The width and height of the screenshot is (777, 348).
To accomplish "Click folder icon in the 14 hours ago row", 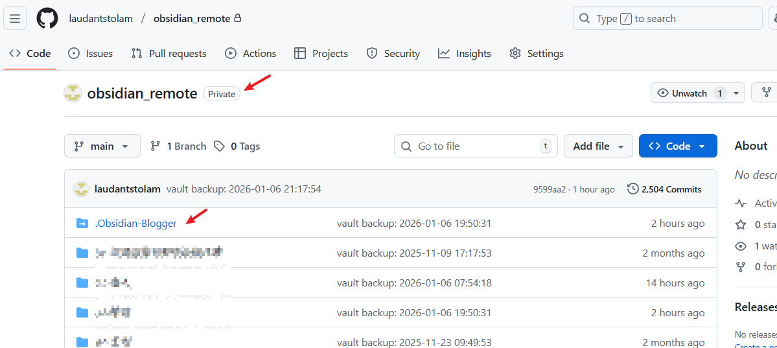I will (x=82, y=283).
